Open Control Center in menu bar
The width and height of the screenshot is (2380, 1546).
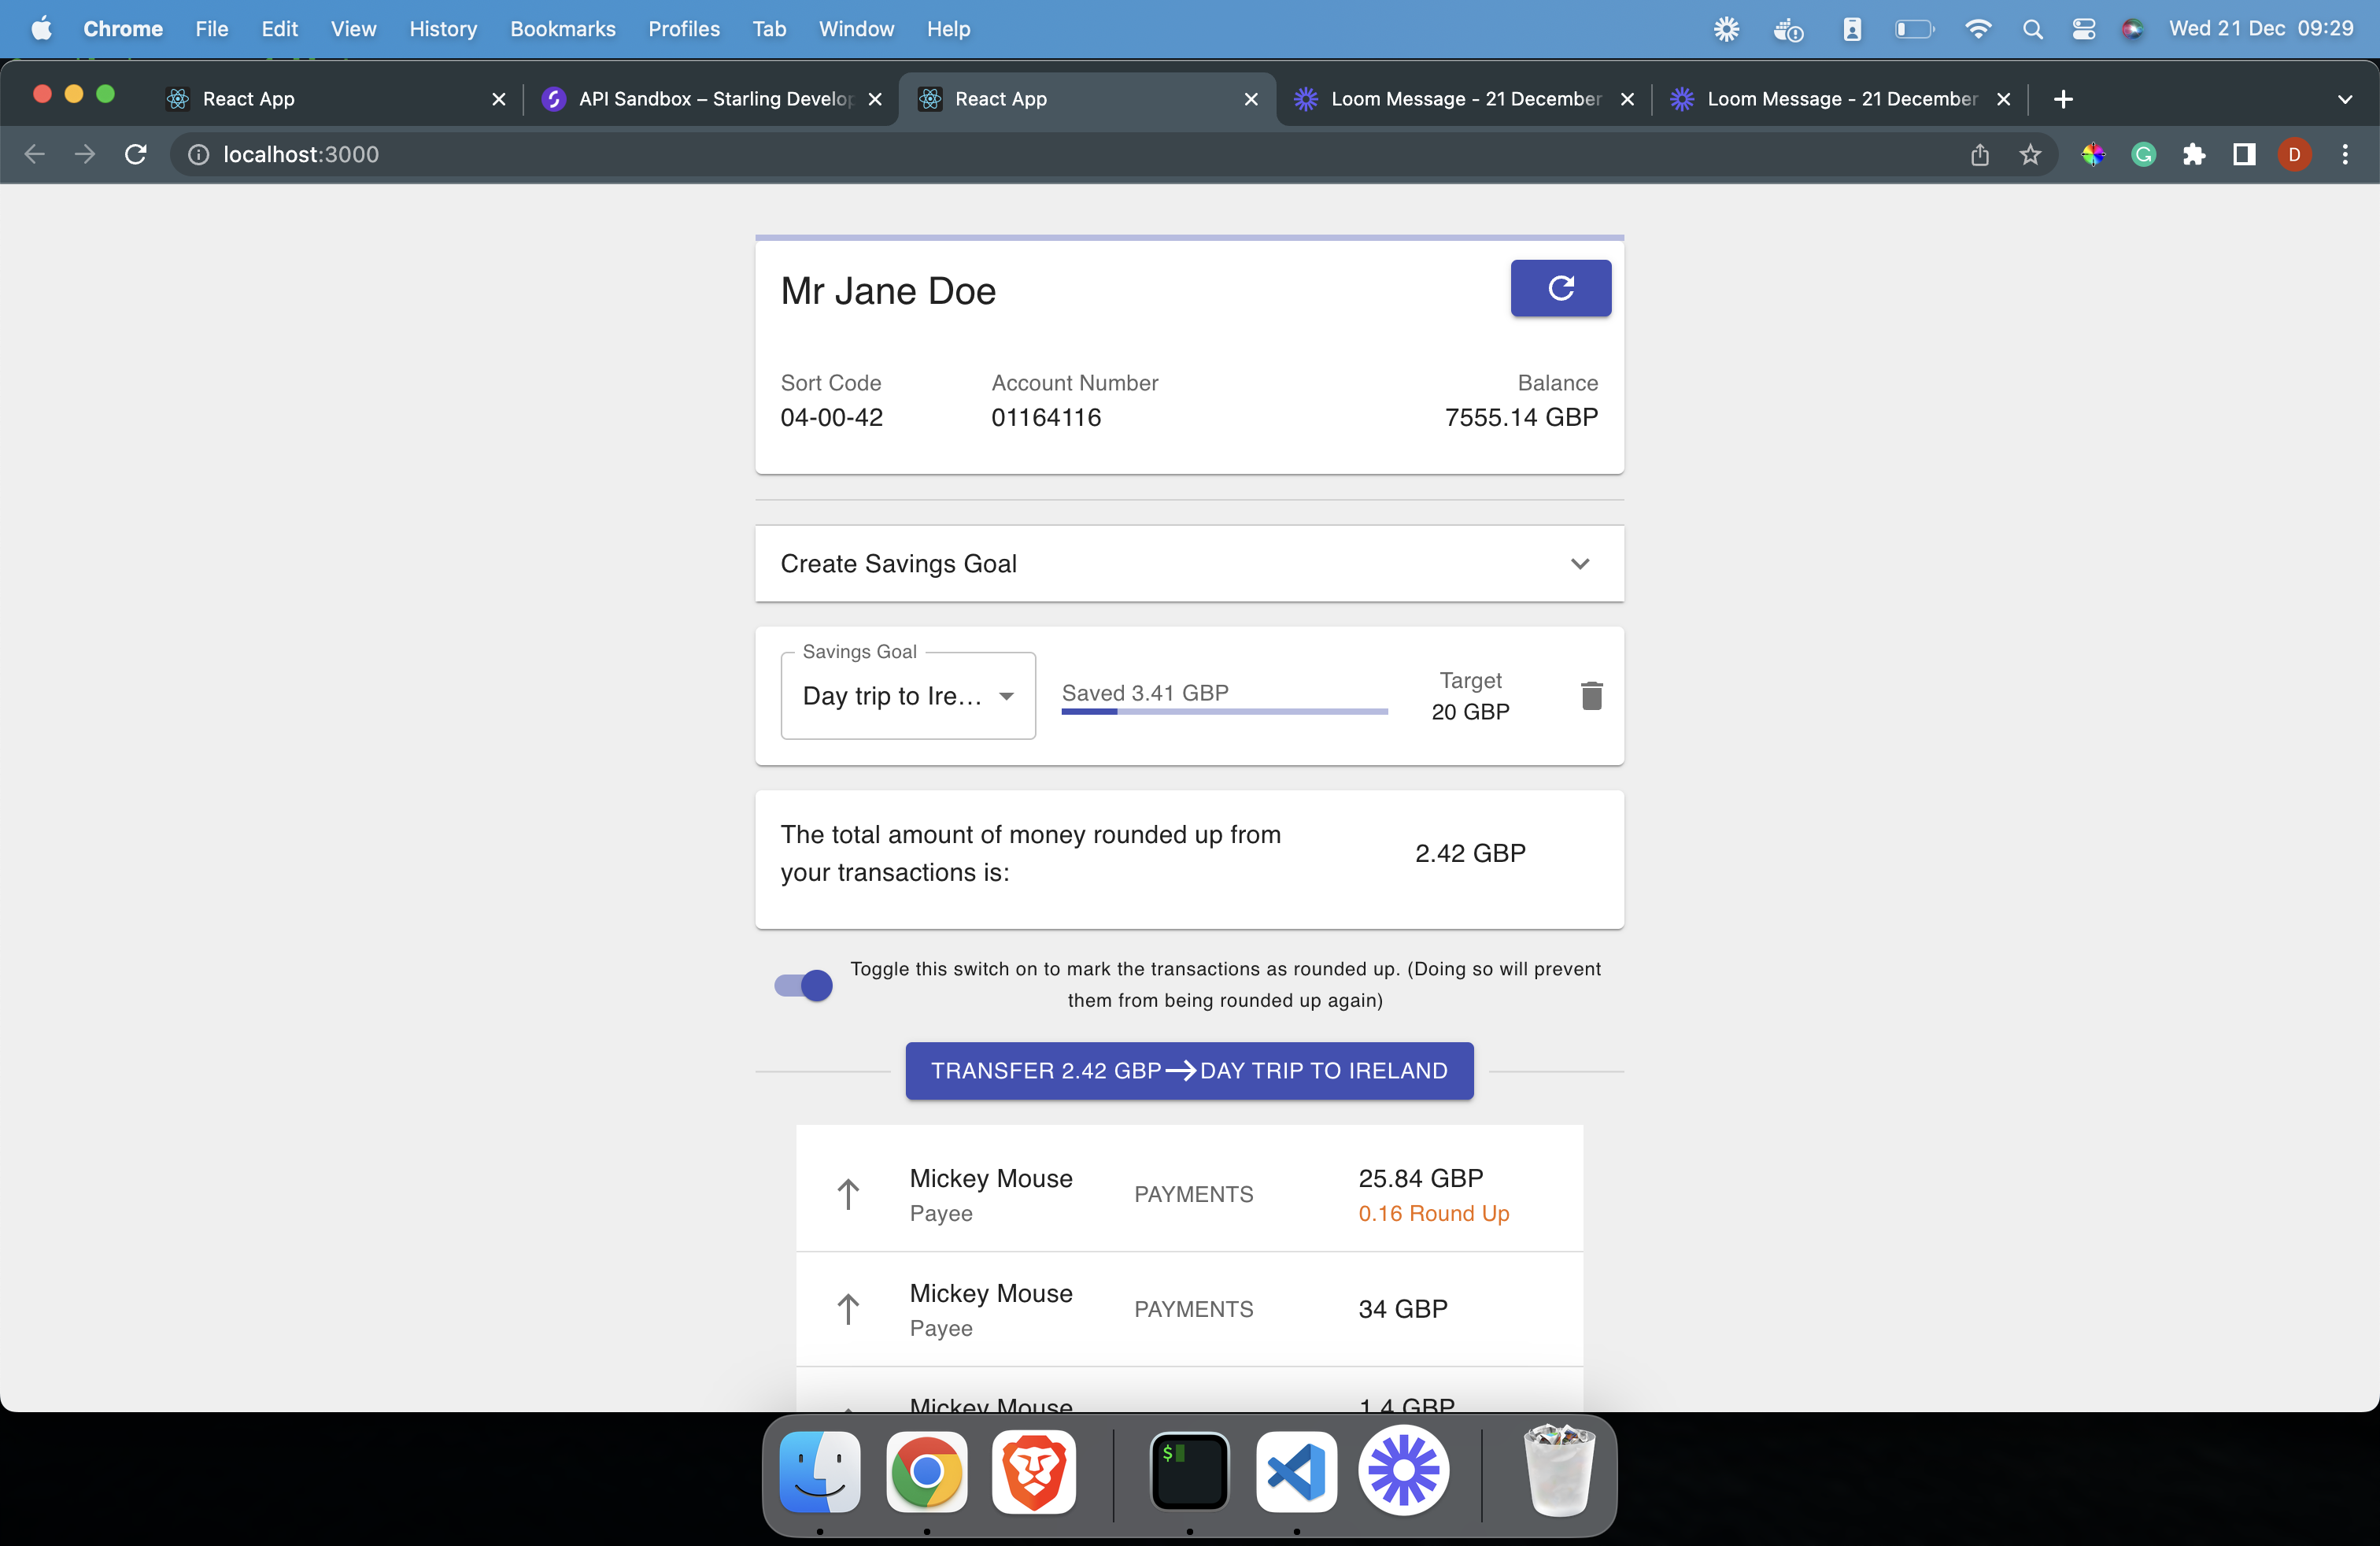click(2083, 29)
